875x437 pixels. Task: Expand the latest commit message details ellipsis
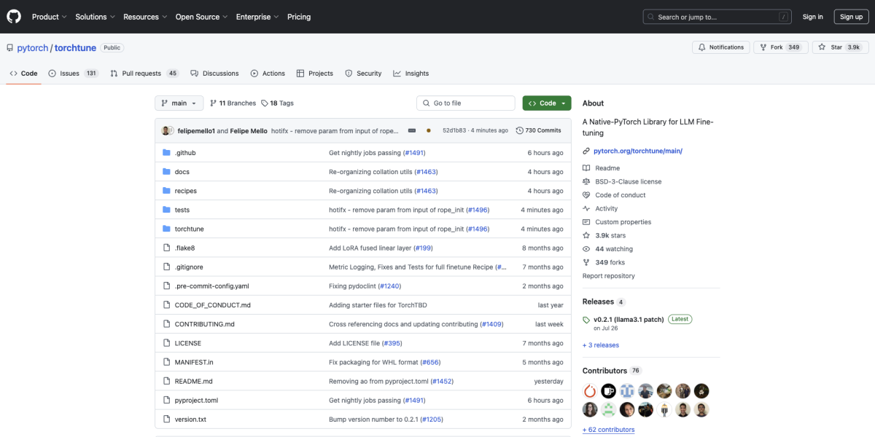(x=412, y=130)
